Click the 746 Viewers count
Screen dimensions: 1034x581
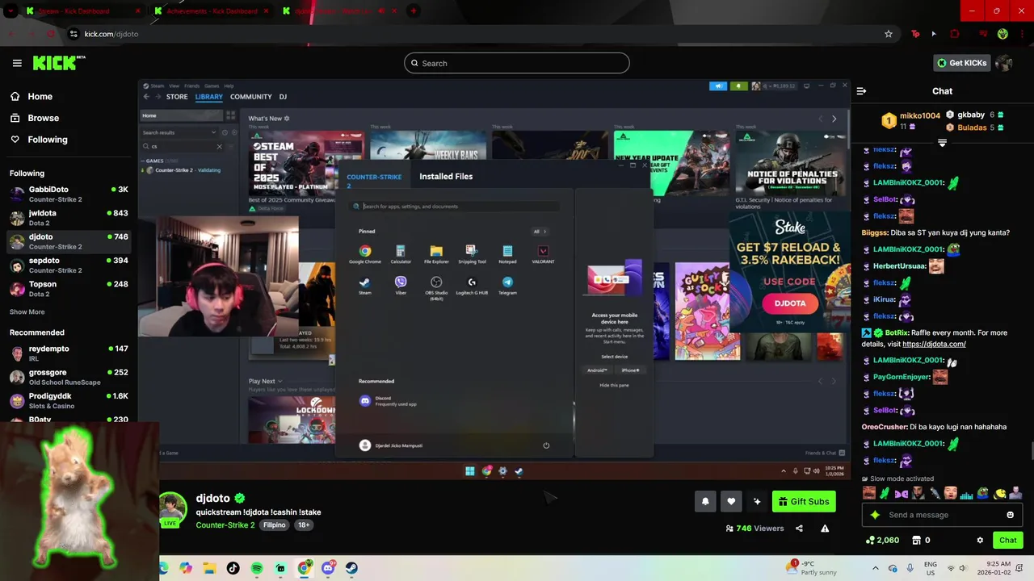coord(754,529)
